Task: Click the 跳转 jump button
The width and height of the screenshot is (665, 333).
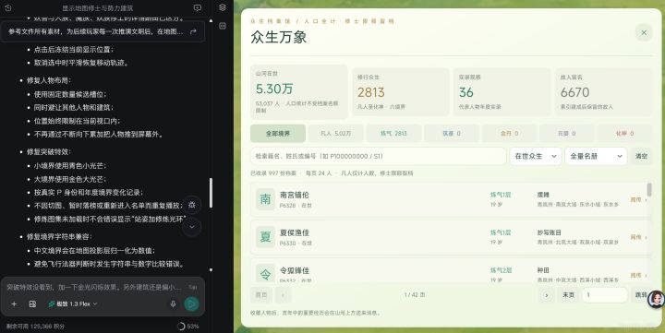Action: 641,295
